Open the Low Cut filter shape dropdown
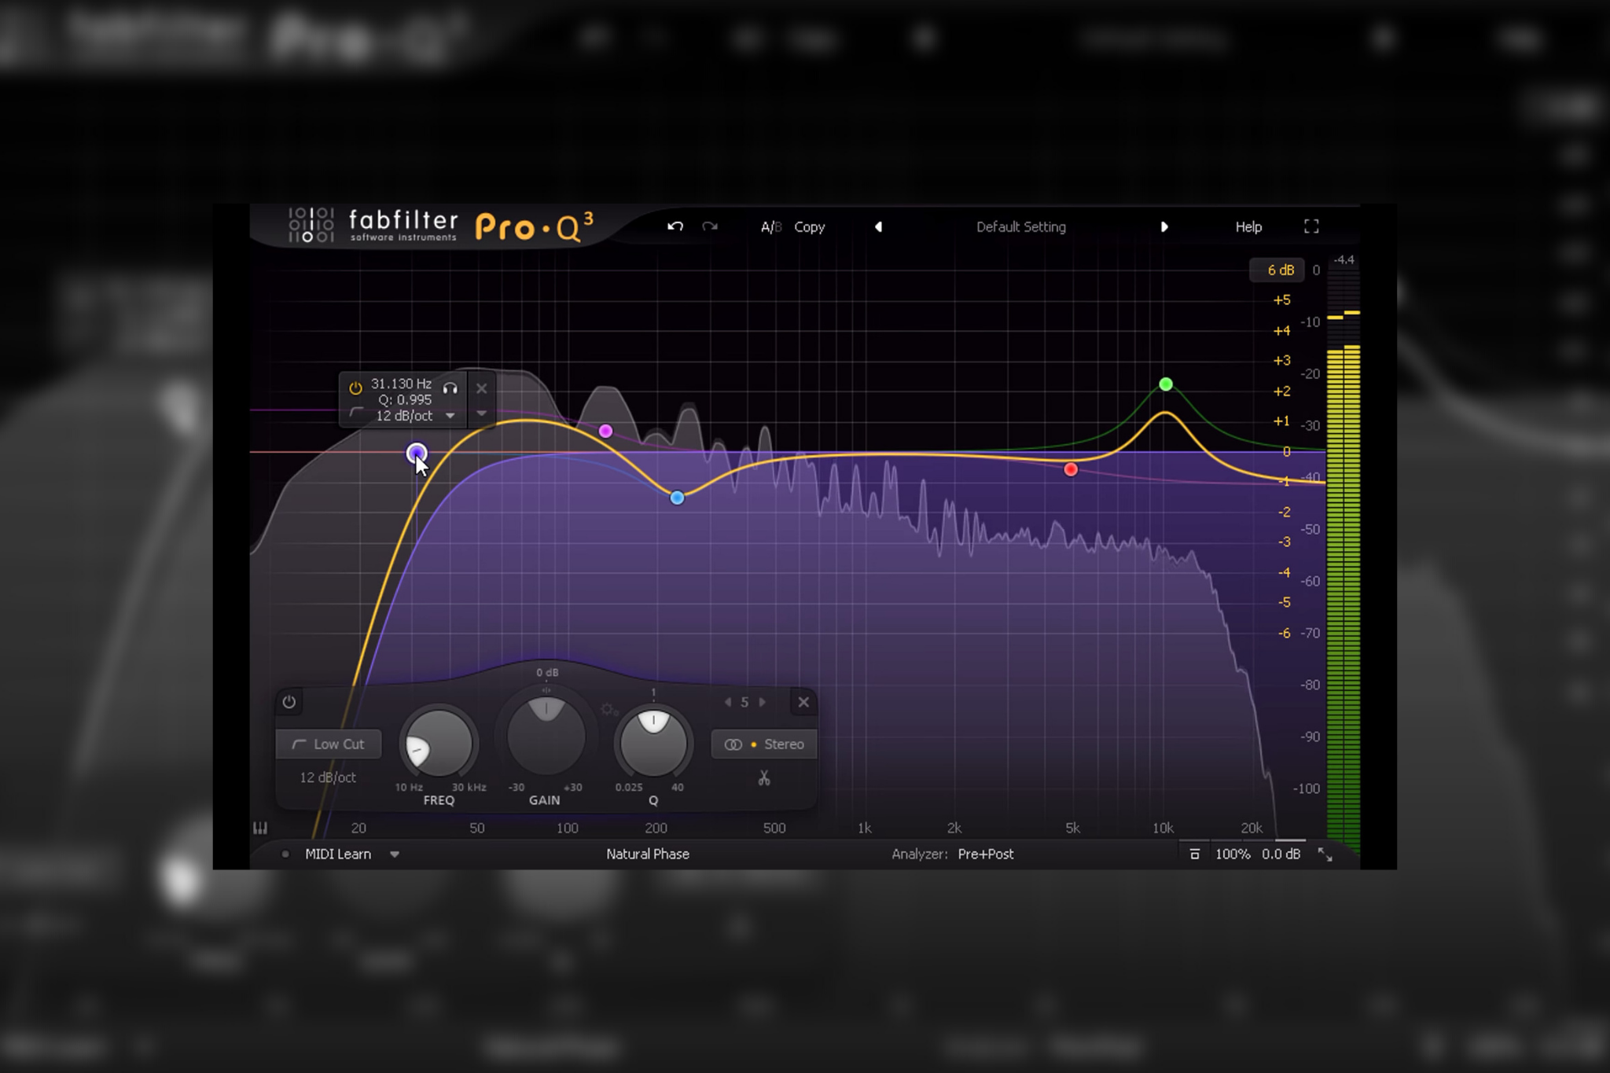 point(329,744)
